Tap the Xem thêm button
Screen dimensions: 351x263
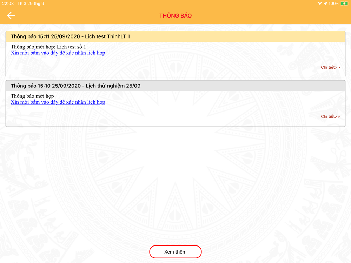175,252
